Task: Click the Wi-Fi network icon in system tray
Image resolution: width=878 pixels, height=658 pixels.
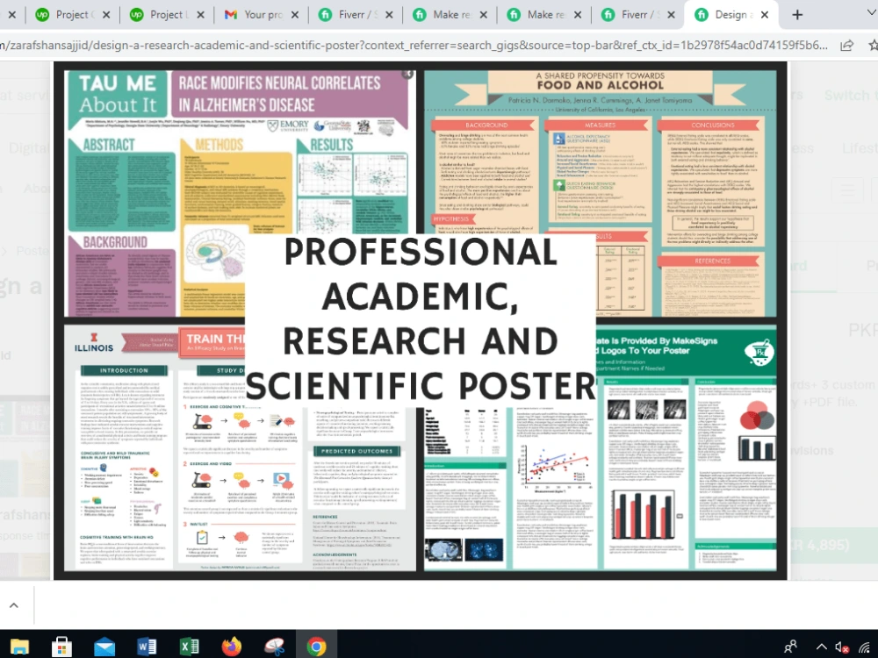Action: point(865,647)
